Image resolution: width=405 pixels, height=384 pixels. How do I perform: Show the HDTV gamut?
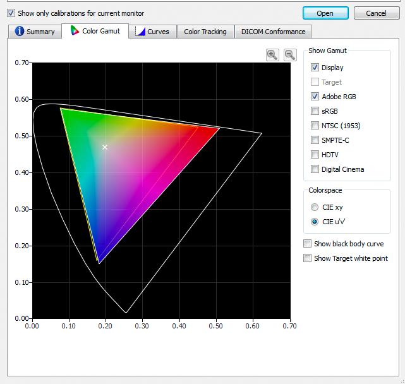[x=315, y=155]
